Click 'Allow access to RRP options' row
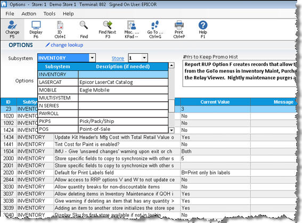Screen dimensions: 302x223 click(x=148, y=180)
